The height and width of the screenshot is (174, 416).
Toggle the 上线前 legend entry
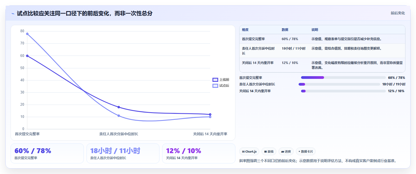[221, 80]
